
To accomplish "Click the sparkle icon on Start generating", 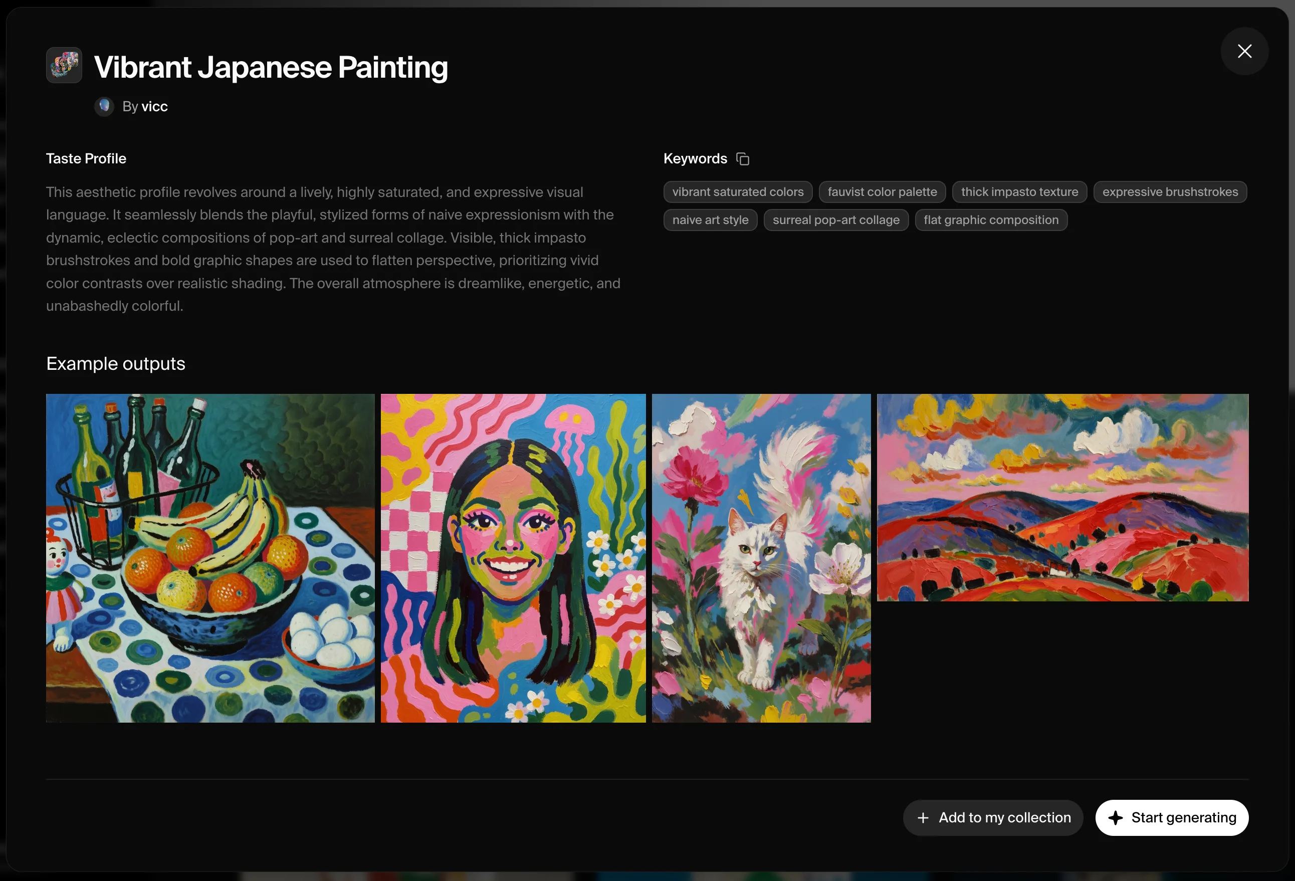I will pyautogui.click(x=1116, y=817).
